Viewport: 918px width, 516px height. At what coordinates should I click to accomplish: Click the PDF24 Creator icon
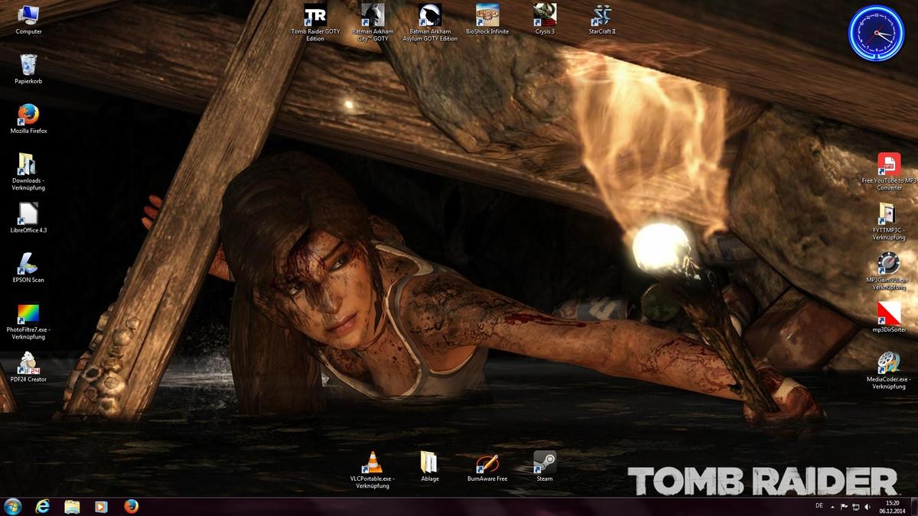click(28, 364)
